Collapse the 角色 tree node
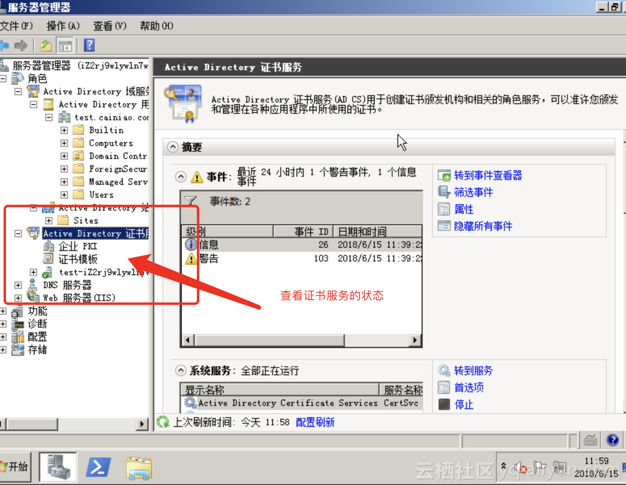Screen dimensions: 626x485 tap(3, 78)
